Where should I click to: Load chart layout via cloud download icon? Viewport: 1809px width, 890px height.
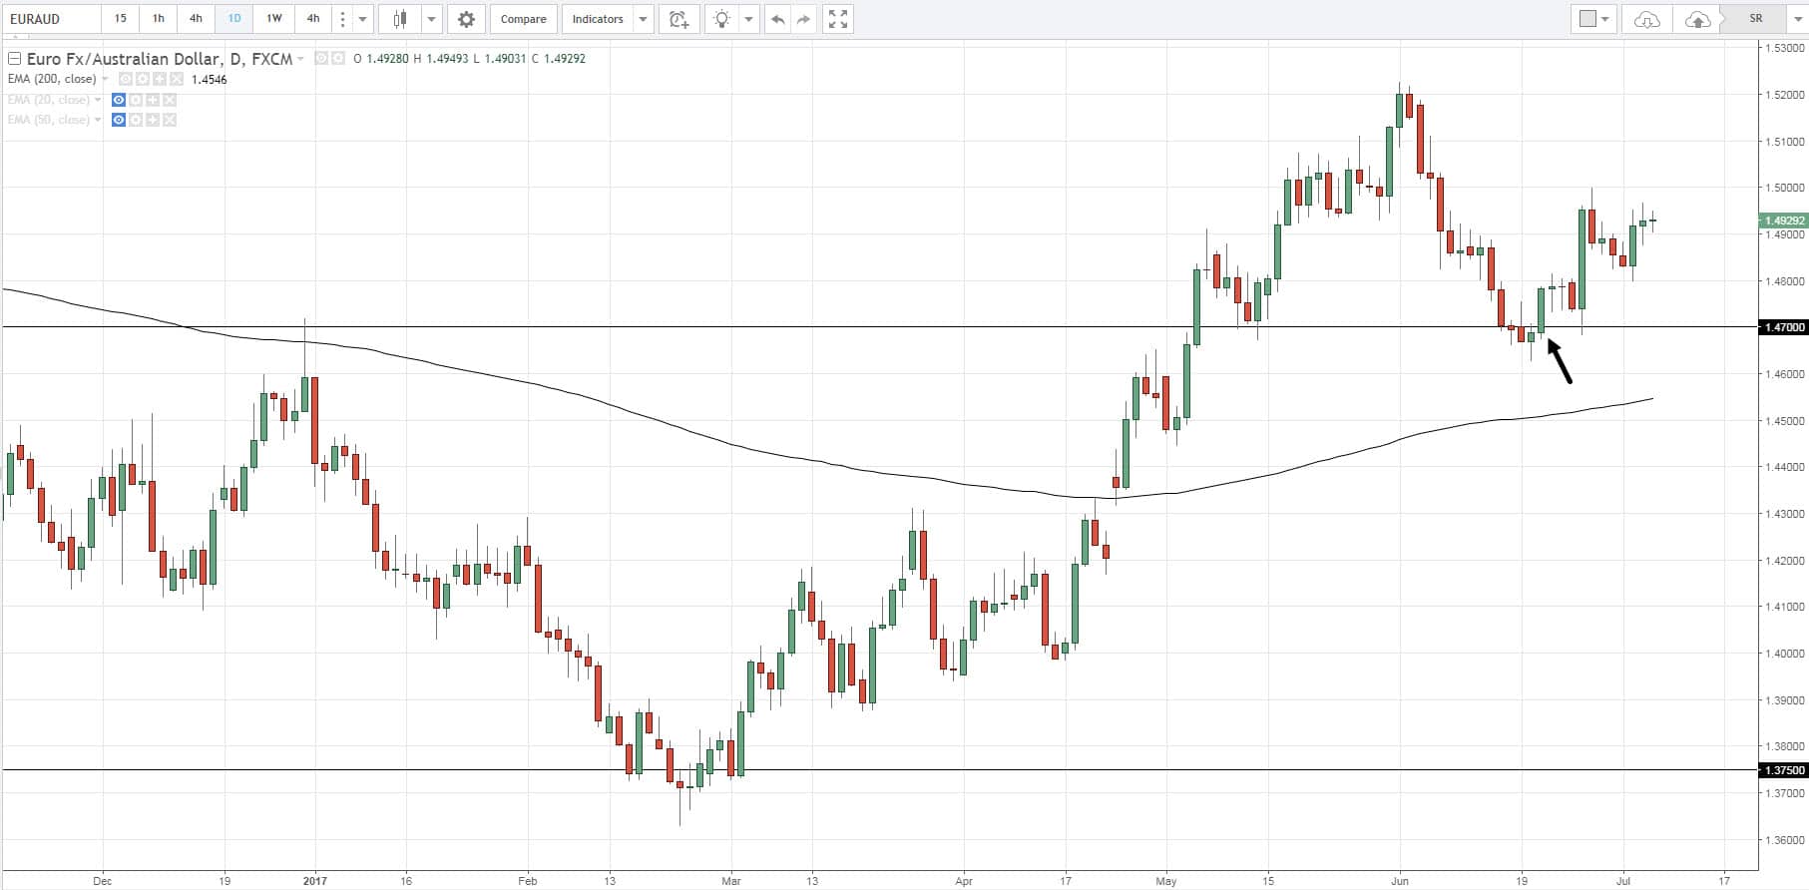tap(1646, 19)
